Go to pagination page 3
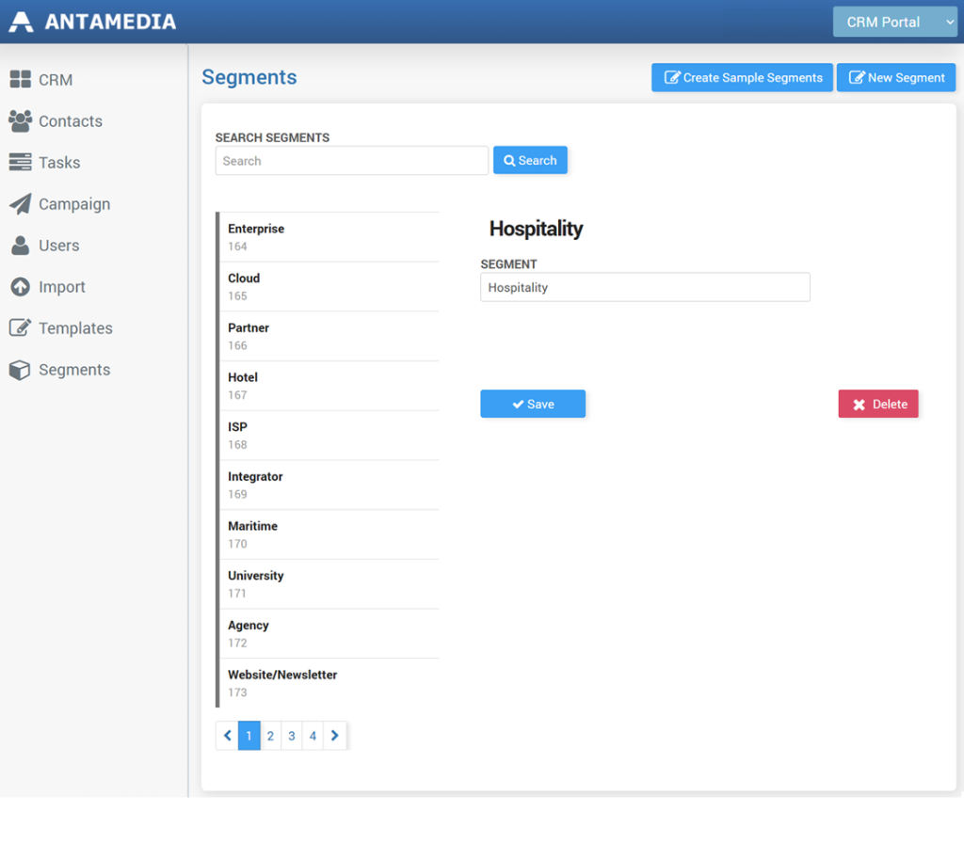Viewport: 964px width, 859px height. 292,736
